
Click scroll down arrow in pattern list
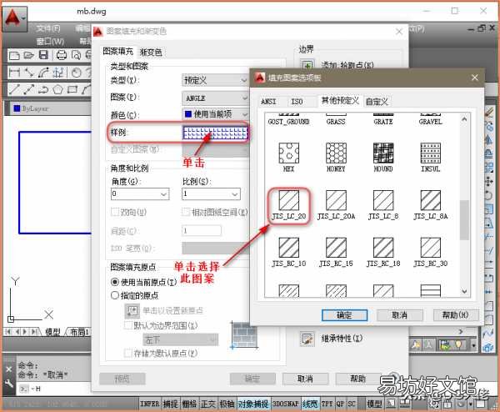[x=464, y=291]
